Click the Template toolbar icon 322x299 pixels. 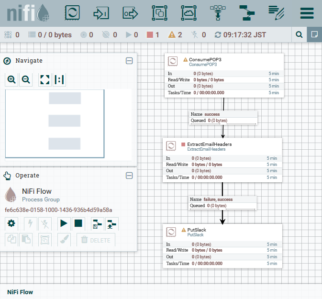pos(247,13)
